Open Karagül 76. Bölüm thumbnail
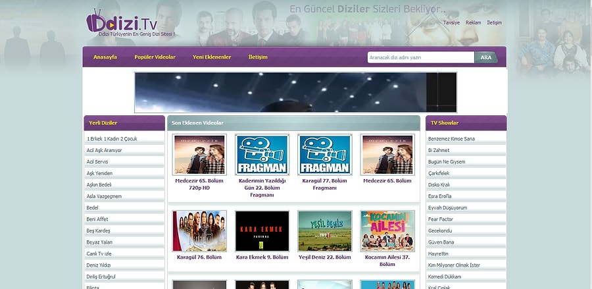Viewport: 592px width, 289px height. tap(199, 231)
